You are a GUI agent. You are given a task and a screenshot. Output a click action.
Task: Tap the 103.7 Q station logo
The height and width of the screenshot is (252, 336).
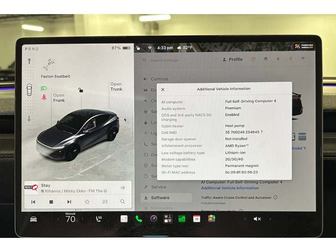[31, 188]
